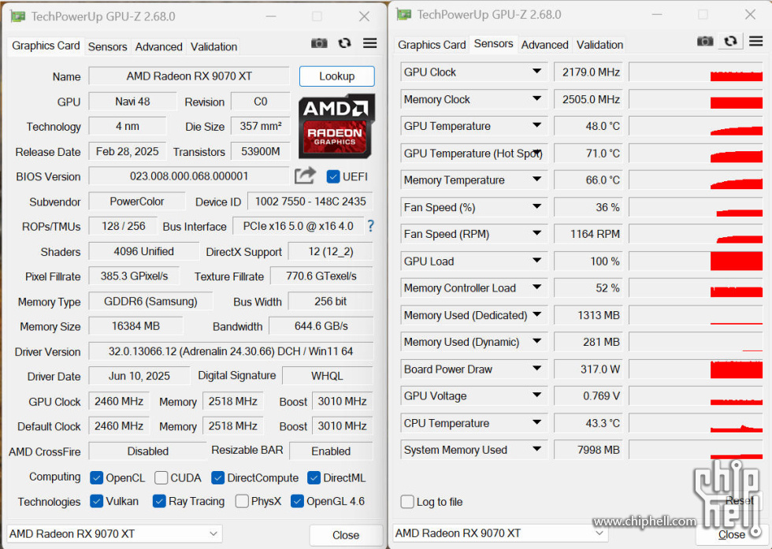The width and height of the screenshot is (772, 549).
Task: Expand the GPU Temperature sensor dropdown
Action: [536, 126]
